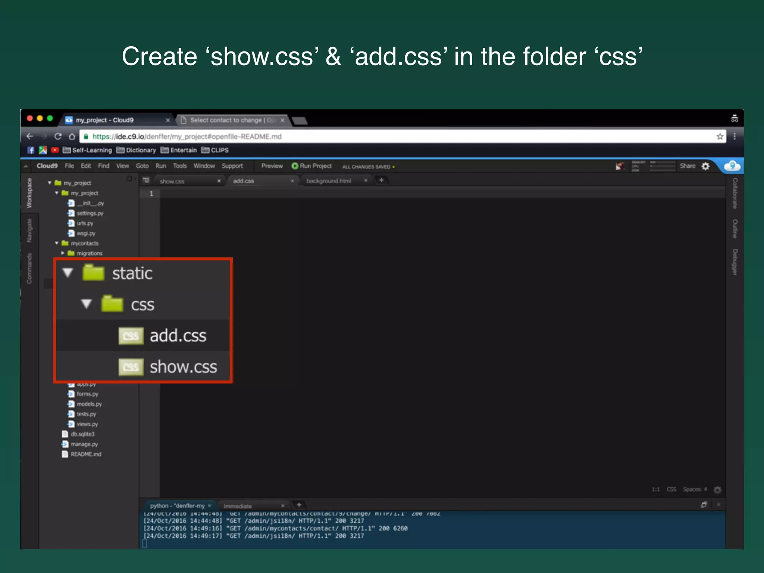Expand the migrations folder

[63, 253]
